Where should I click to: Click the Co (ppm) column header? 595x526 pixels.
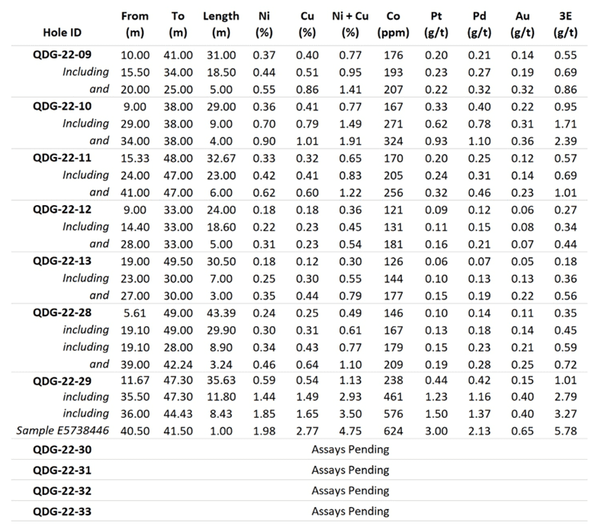[x=394, y=24]
